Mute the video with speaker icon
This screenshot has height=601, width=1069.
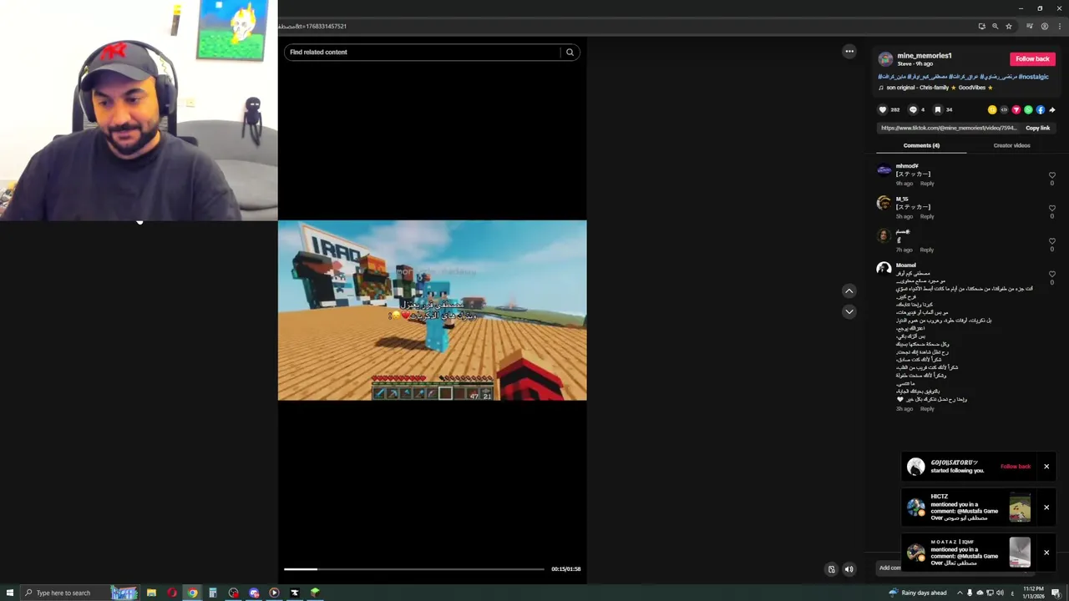849,569
